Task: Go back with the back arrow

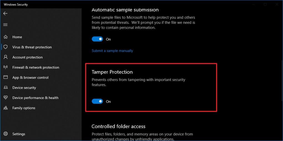Action: [5, 14]
